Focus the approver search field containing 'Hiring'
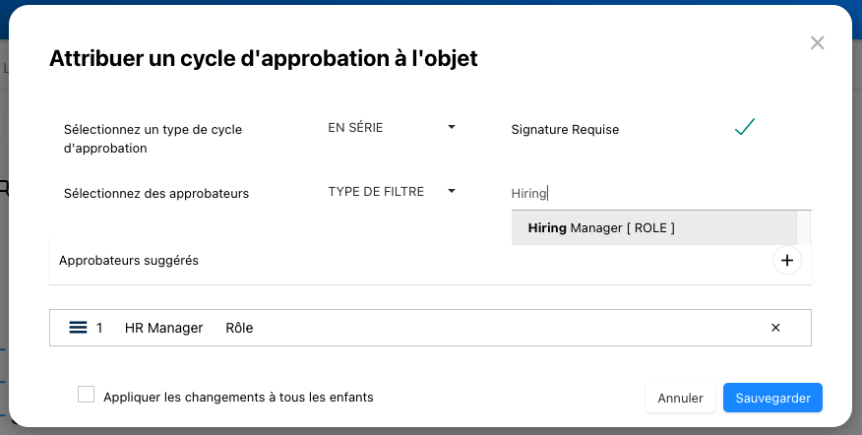The image size is (862, 435). (x=659, y=194)
